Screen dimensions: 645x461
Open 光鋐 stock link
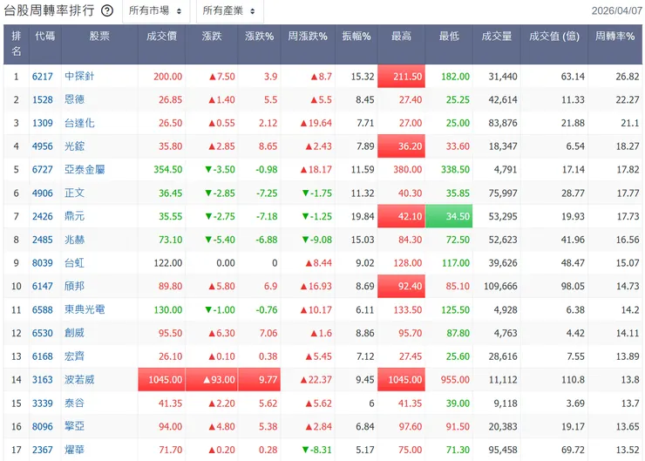click(x=74, y=146)
